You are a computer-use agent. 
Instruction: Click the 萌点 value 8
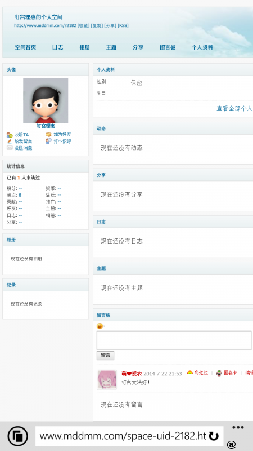pos(20,195)
